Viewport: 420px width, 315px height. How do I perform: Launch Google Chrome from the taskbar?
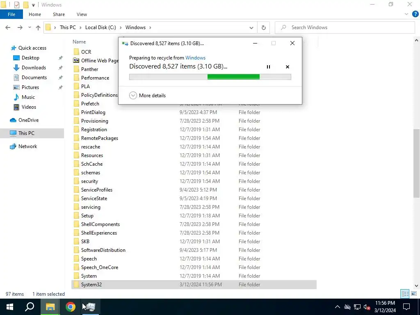(71, 307)
